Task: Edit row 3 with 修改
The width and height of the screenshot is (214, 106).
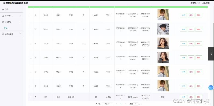Action: pos(191,44)
